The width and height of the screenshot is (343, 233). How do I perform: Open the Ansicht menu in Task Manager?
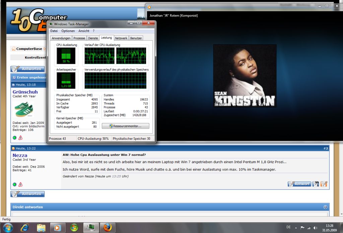(84, 31)
